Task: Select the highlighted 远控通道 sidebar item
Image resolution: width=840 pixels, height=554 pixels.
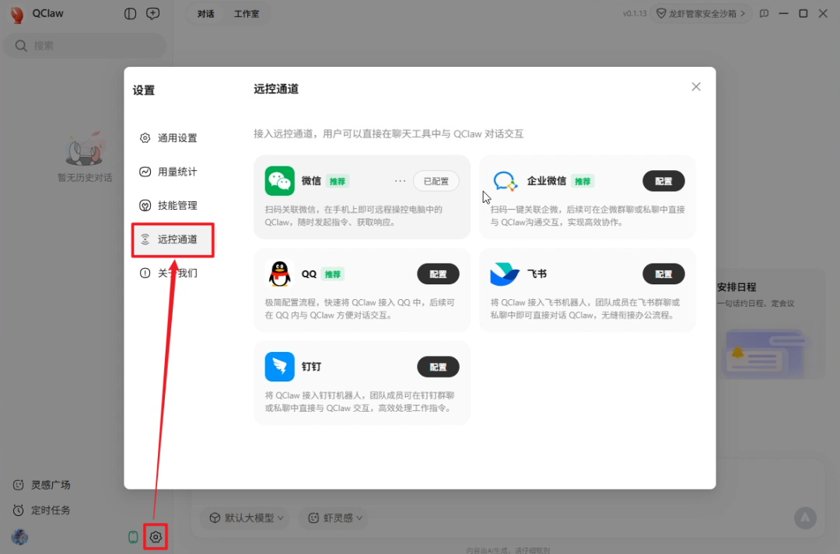Action: pos(173,239)
